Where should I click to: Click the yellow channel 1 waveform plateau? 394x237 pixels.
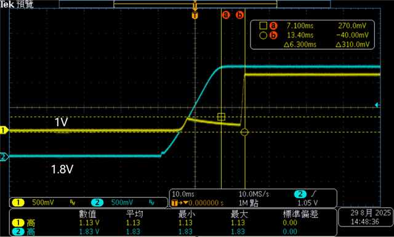click(x=312, y=74)
